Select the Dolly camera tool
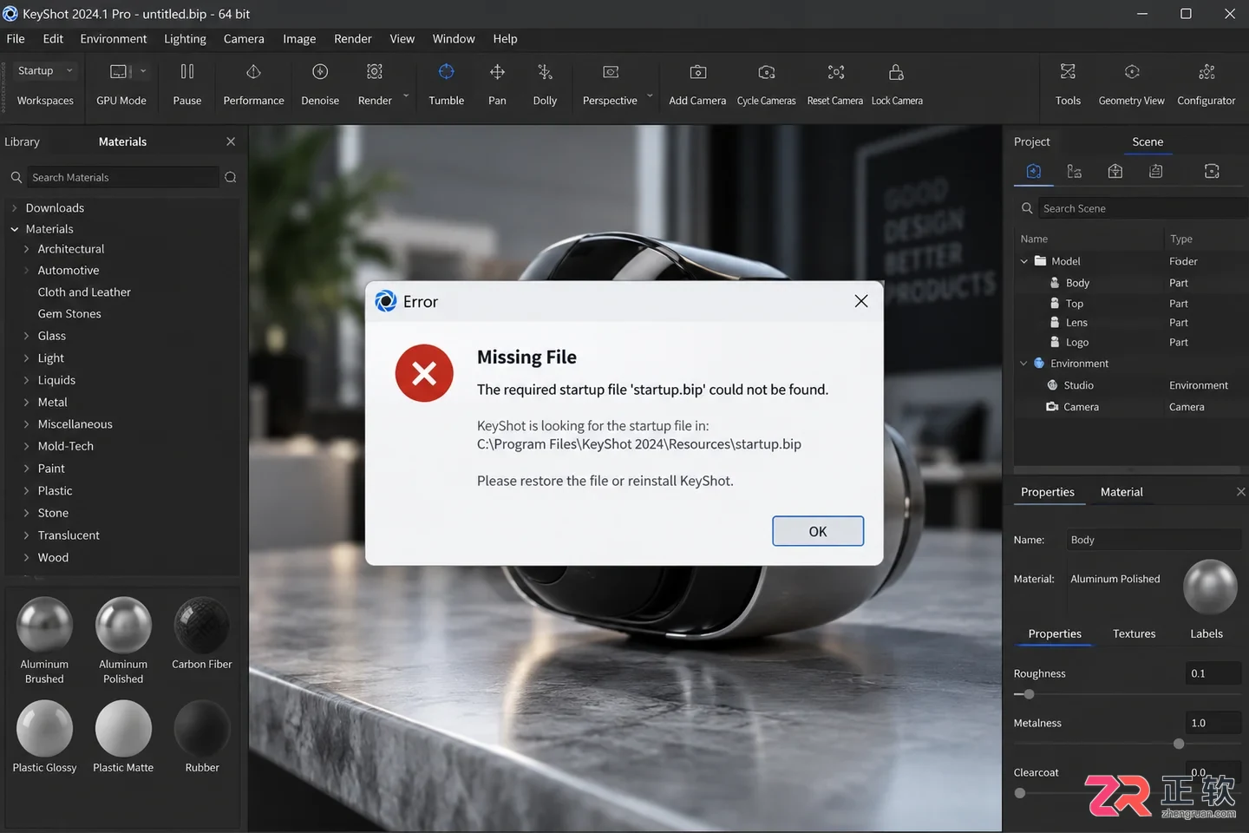 click(x=545, y=71)
